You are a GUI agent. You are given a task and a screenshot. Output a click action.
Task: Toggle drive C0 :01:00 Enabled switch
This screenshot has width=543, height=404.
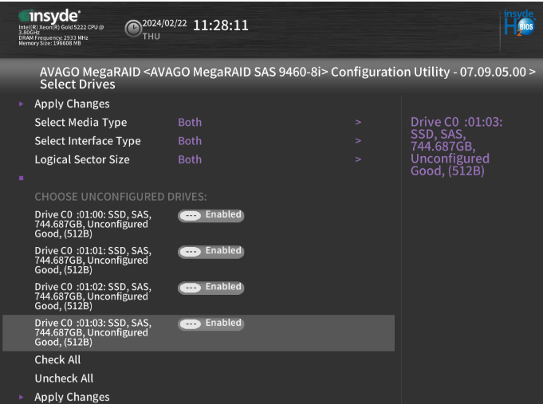point(211,215)
